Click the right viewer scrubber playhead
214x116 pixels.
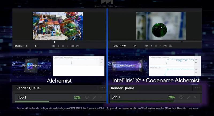[x=182, y=42]
